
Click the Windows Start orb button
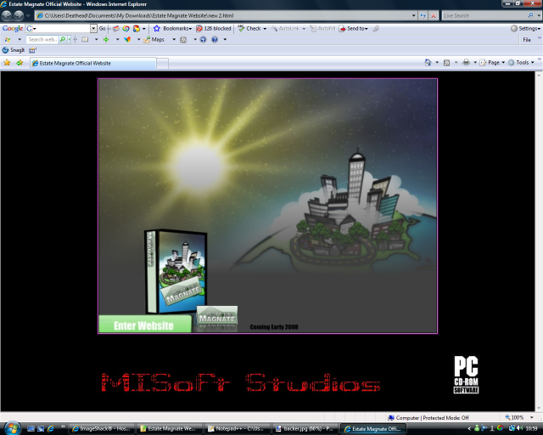[x=11, y=428]
